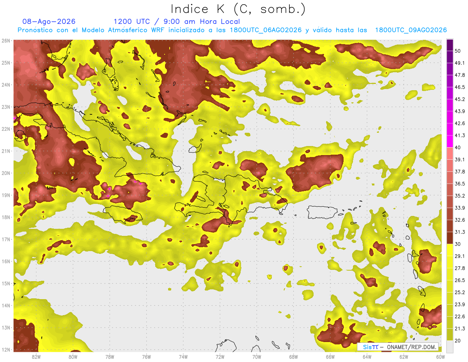Click the legend value '27.8'
This screenshot has height=362, width=468.
[460, 268]
